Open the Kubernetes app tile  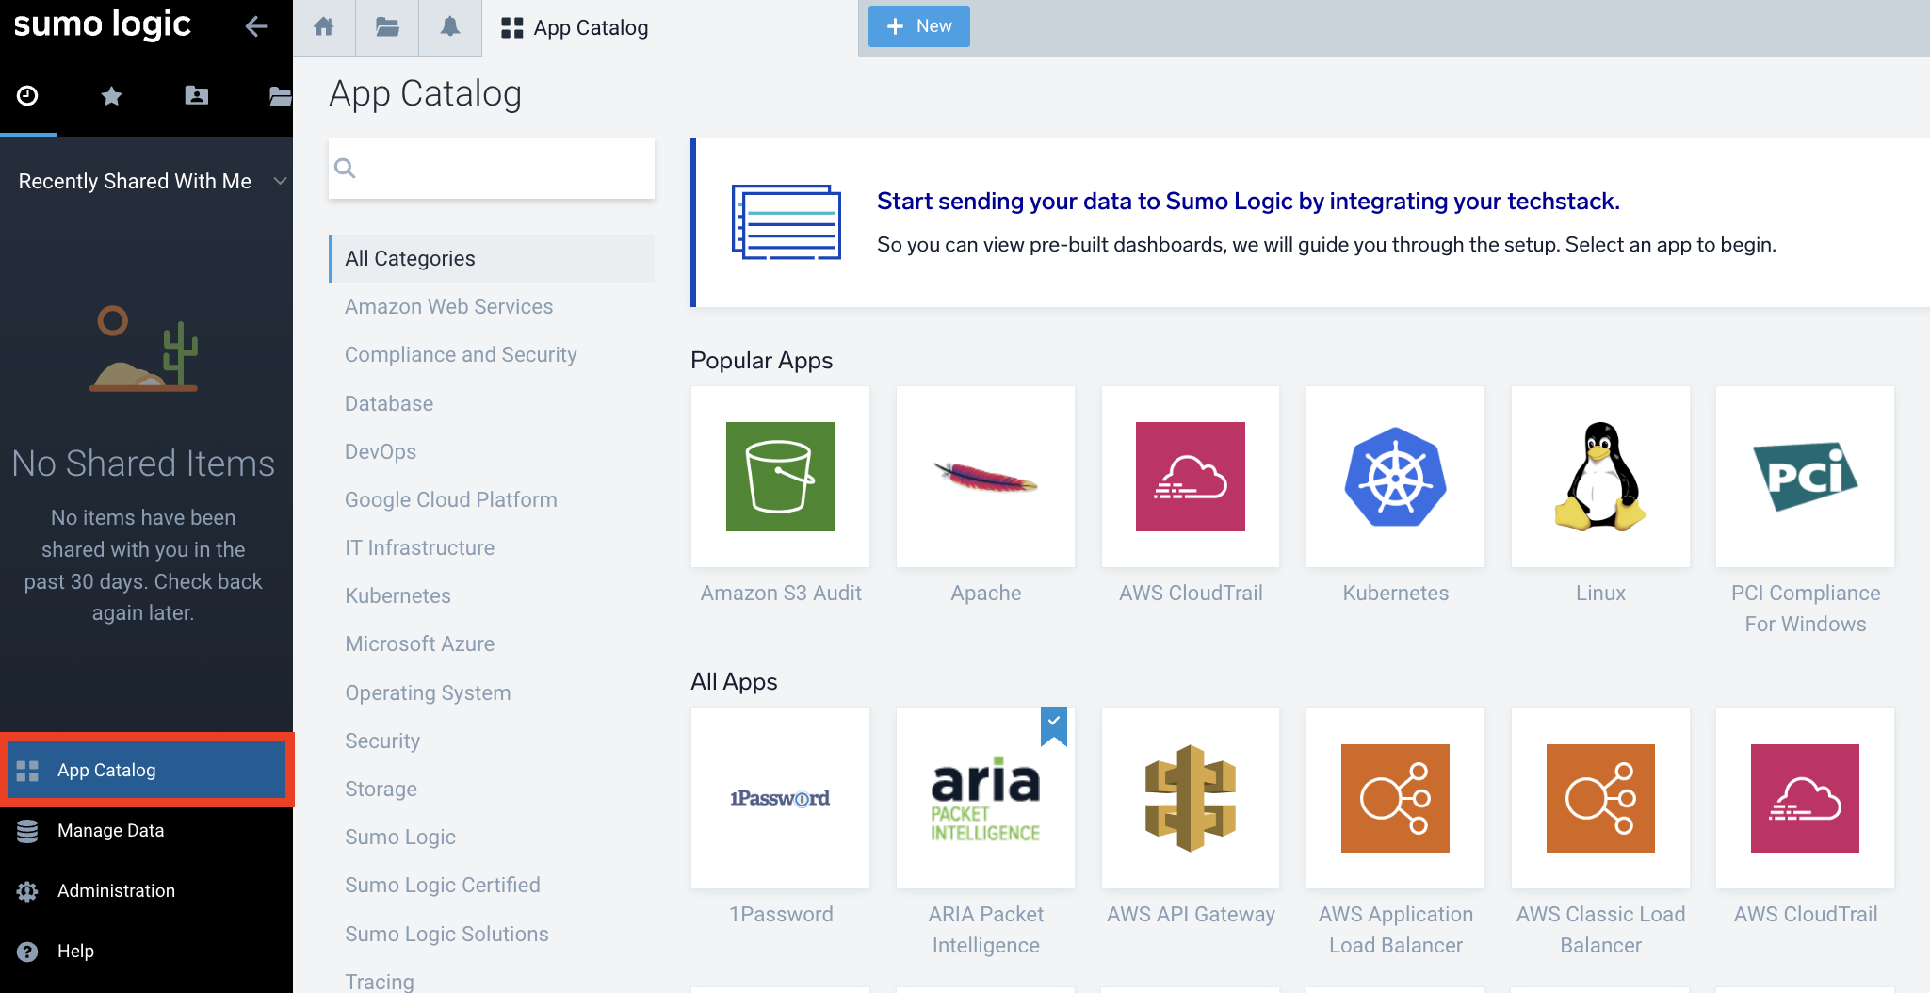pyautogui.click(x=1395, y=477)
